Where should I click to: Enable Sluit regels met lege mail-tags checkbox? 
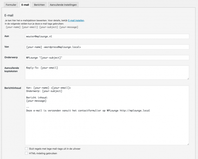click(x=26, y=149)
